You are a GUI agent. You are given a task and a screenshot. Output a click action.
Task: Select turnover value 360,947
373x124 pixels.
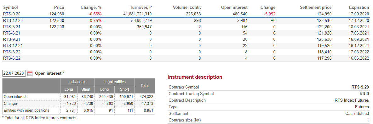(144, 27)
